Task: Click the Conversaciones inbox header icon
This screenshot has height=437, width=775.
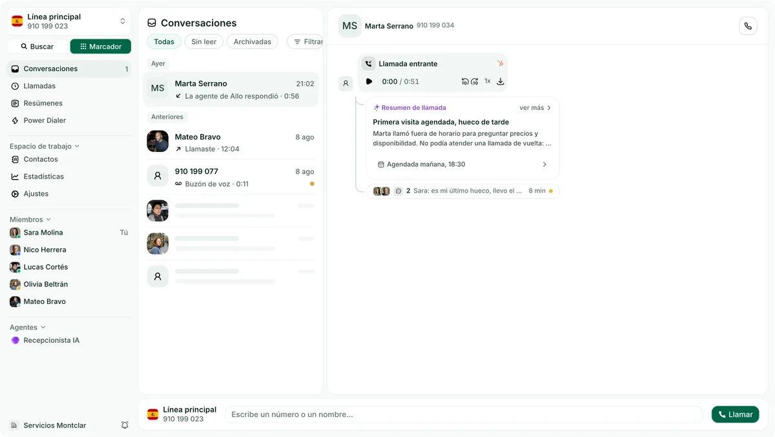Action: click(152, 23)
